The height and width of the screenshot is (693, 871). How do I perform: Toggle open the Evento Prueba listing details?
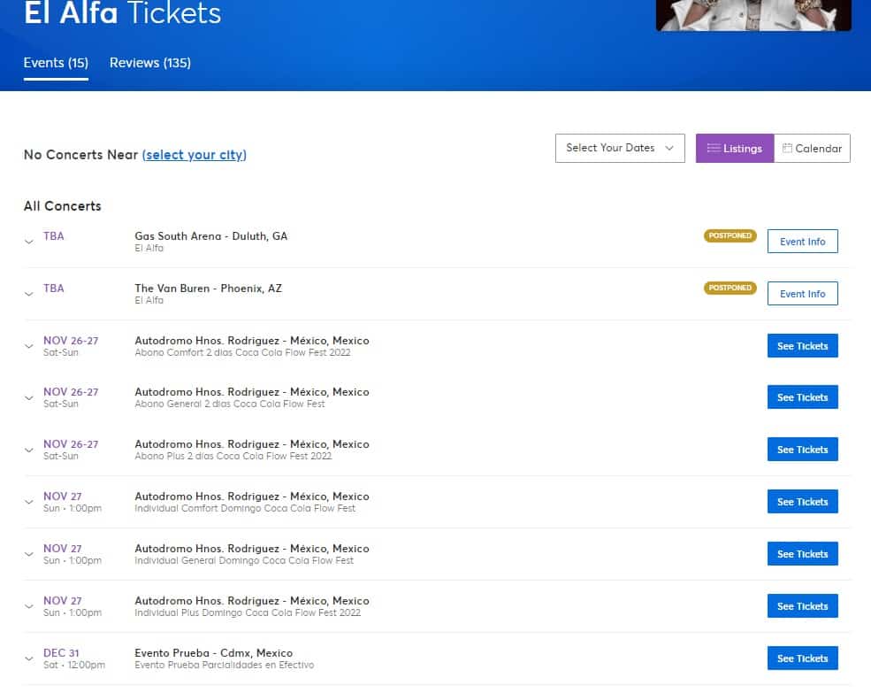pyautogui.click(x=28, y=658)
